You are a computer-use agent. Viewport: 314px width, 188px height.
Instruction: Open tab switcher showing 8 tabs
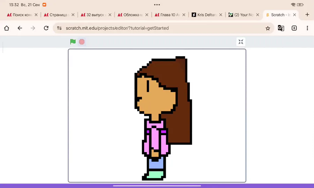tap(294, 28)
